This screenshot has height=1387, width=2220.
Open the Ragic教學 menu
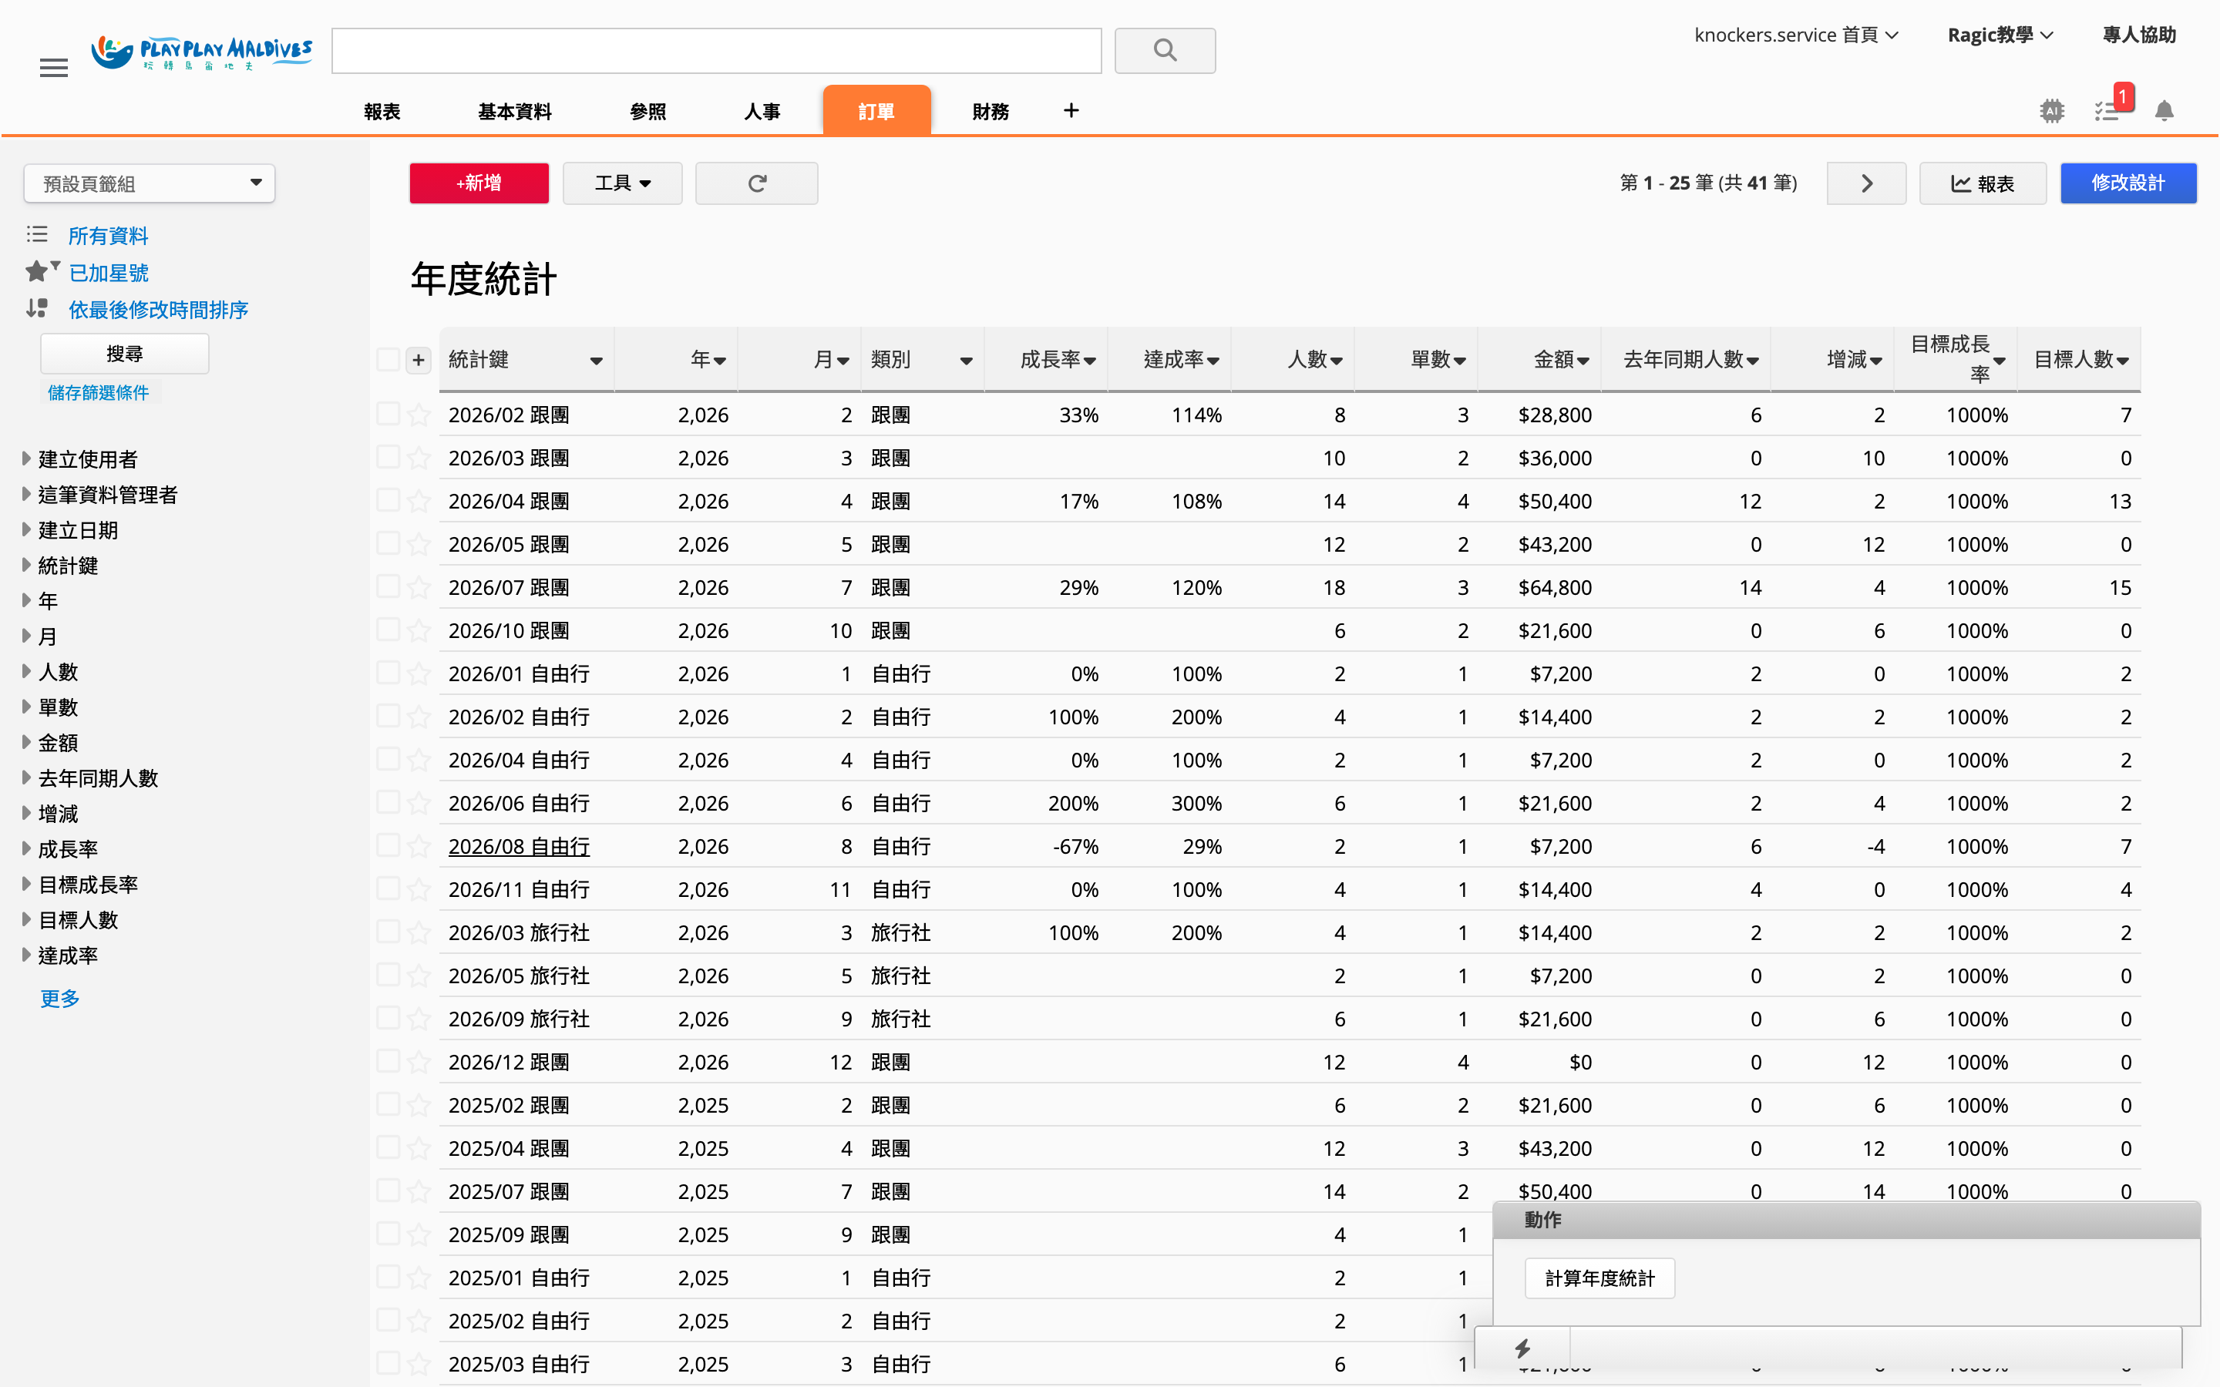2000,35
